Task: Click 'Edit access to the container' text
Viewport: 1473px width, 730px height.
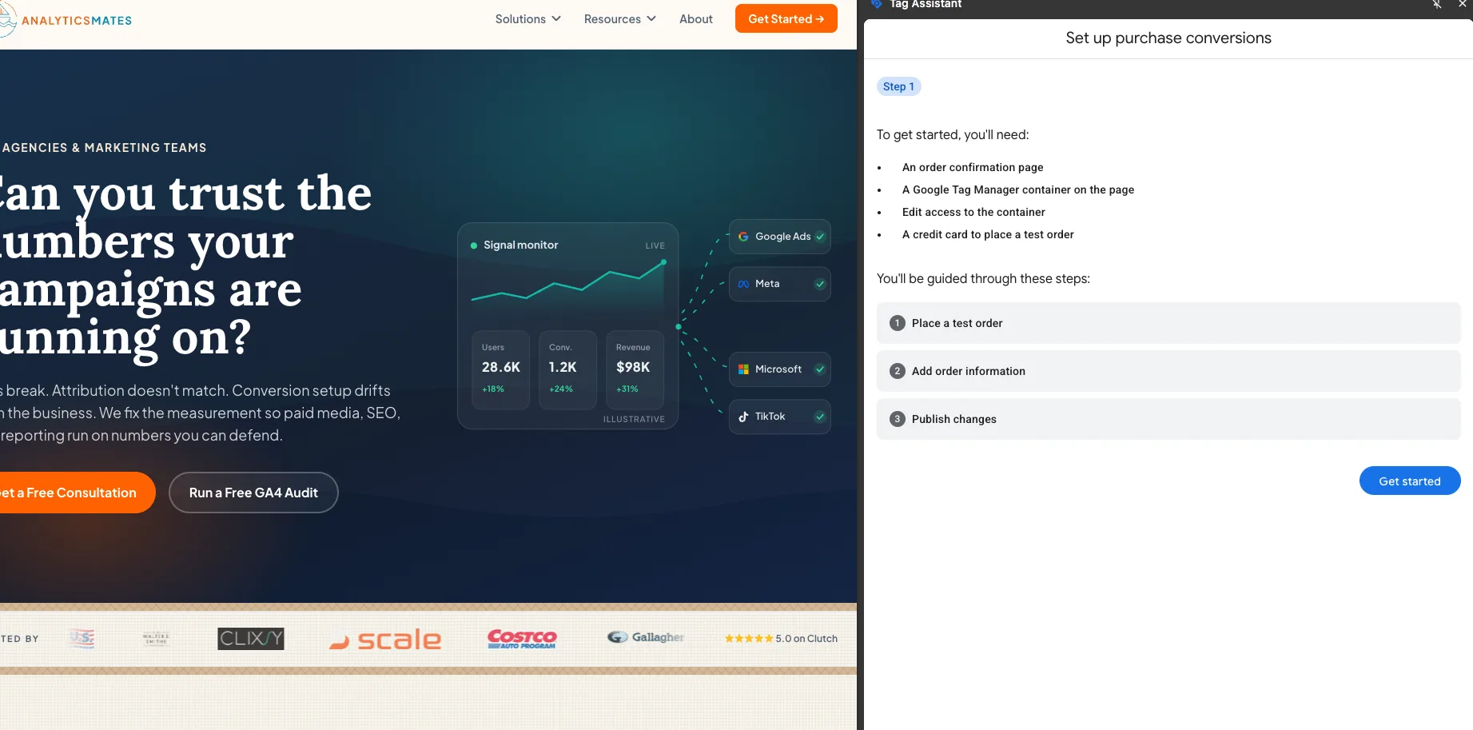Action: click(x=973, y=212)
